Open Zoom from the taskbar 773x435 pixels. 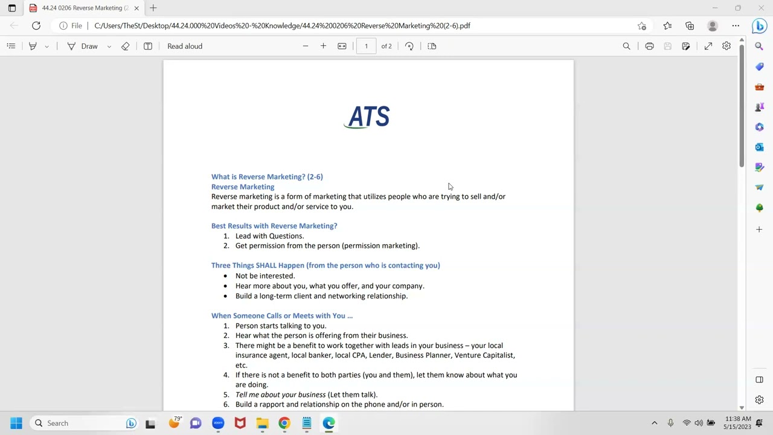(218, 423)
